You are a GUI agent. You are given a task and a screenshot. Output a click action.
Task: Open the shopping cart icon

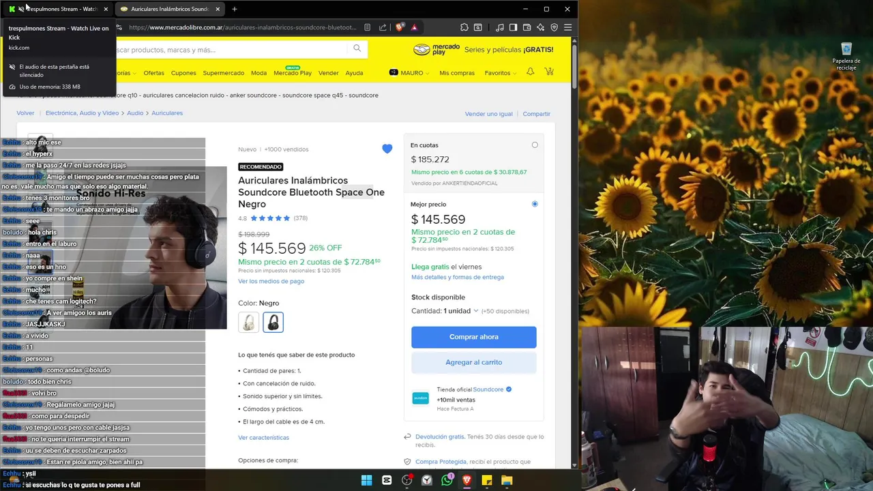point(549,72)
